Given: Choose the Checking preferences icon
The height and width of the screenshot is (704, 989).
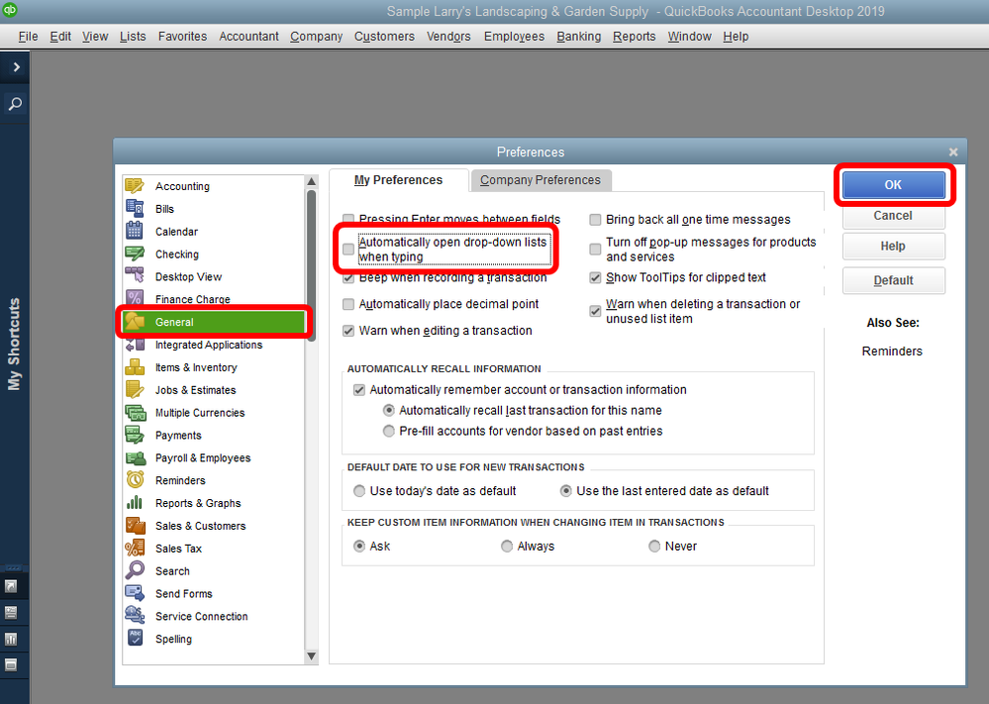Looking at the screenshot, I should click(135, 253).
